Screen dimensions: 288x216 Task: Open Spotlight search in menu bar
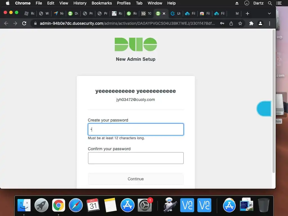(x=270, y=3)
